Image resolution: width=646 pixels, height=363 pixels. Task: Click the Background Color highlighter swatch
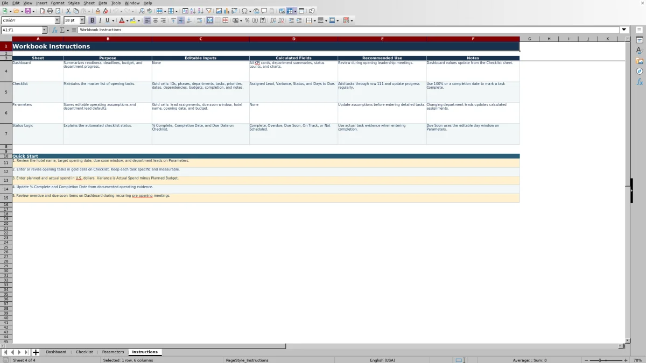point(133,20)
